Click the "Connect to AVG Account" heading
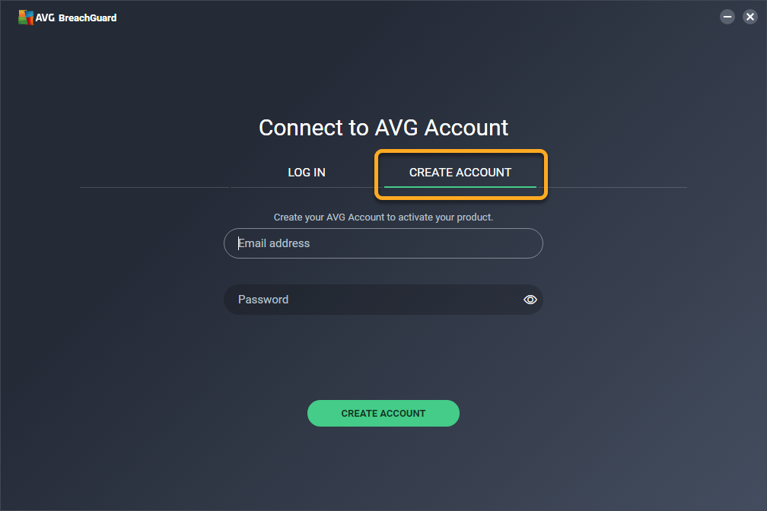The width and height of the screenshot is (767, 511). (x=383, y=128)
